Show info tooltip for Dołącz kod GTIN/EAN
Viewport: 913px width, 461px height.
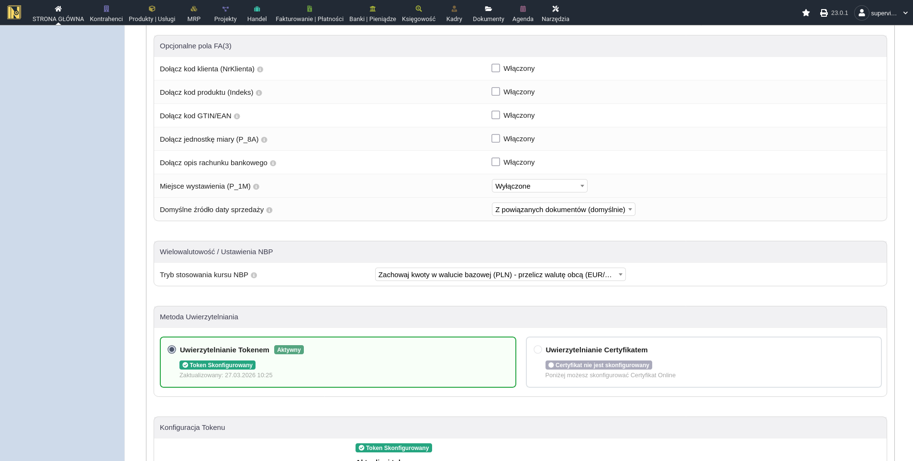(237, 116)
